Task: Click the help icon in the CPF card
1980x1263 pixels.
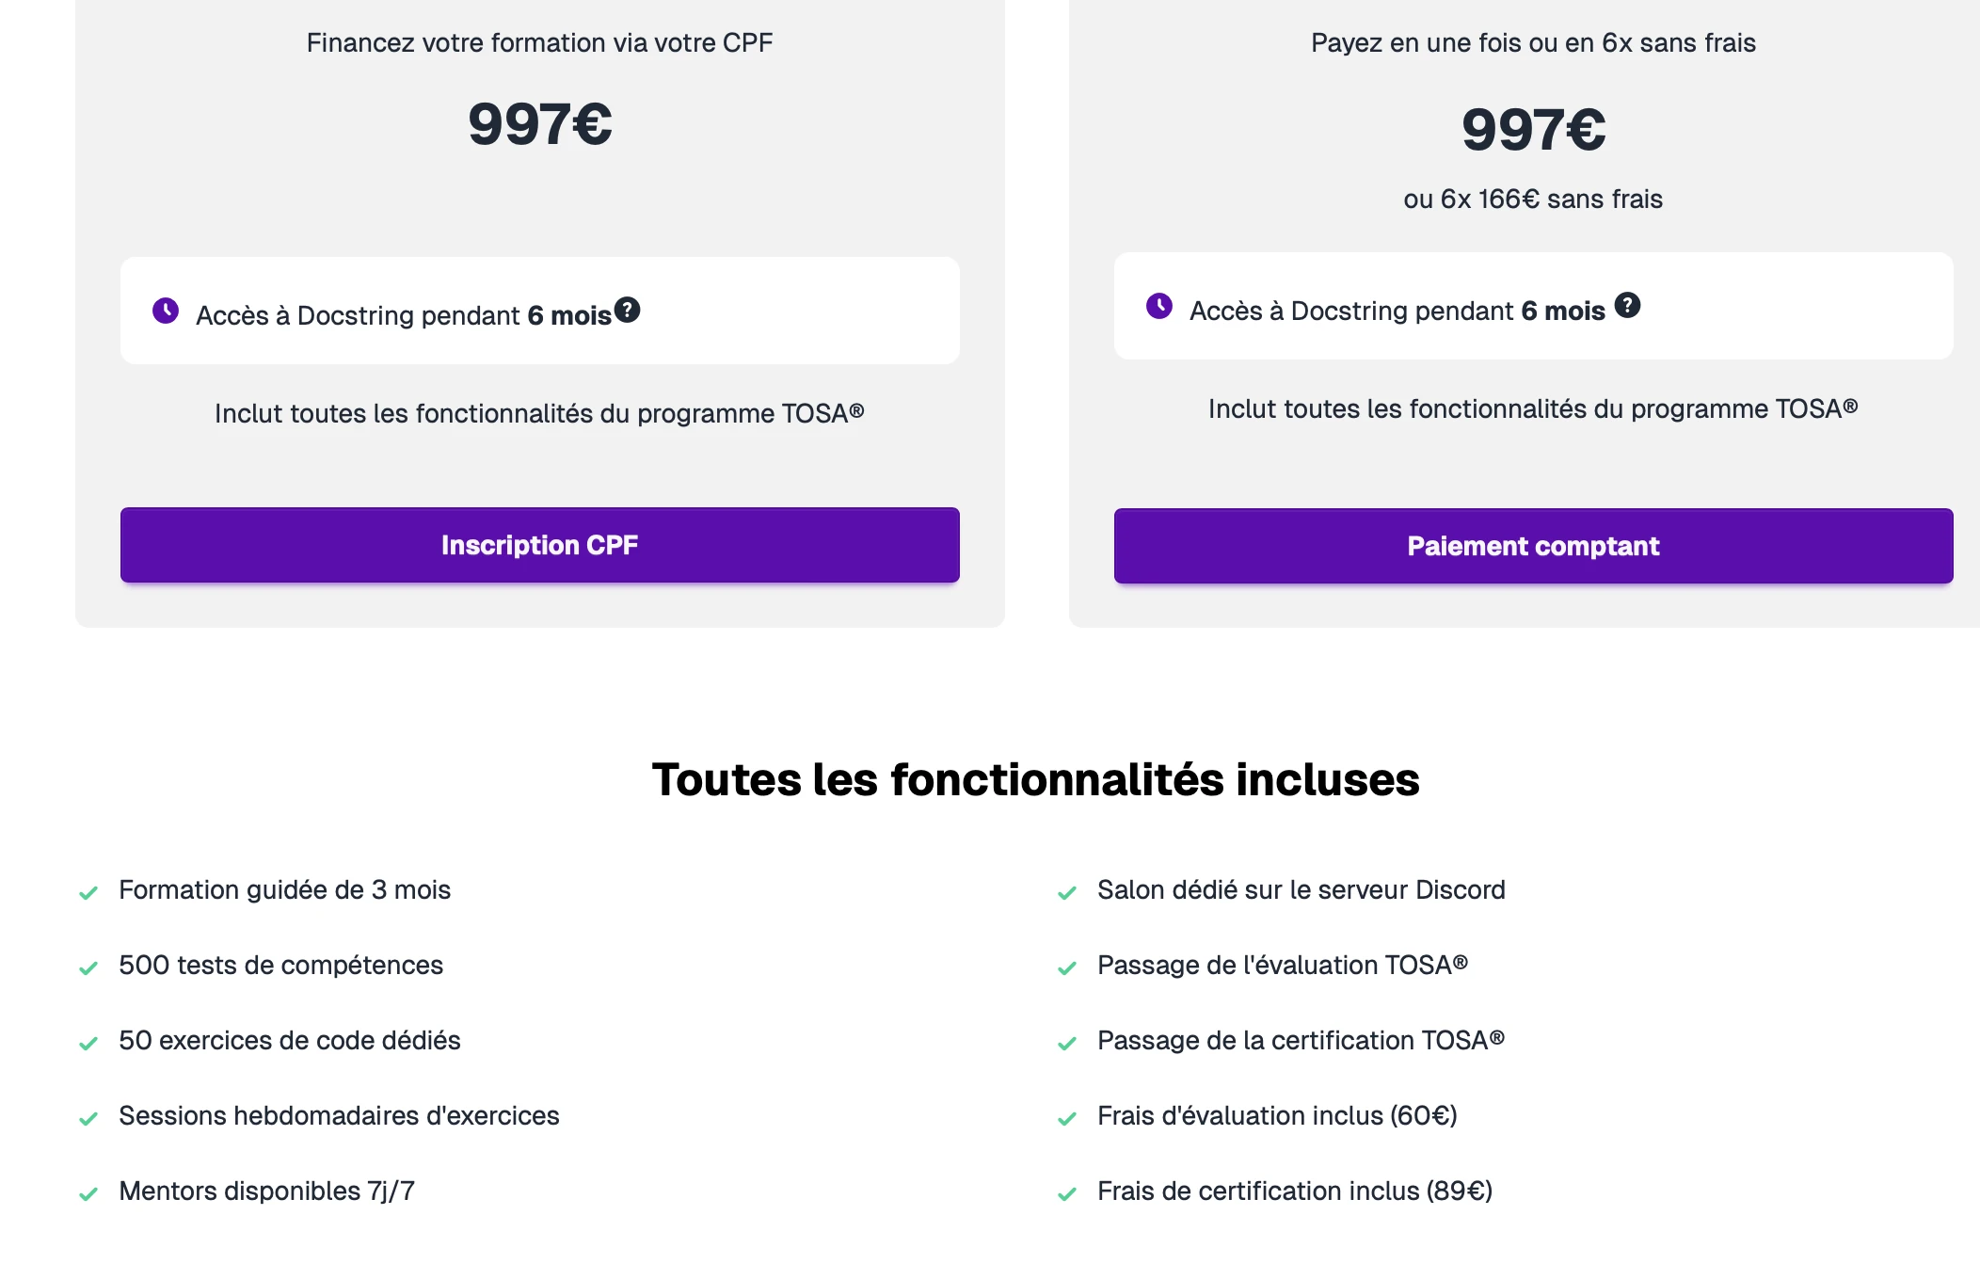Action: (628, 310)
